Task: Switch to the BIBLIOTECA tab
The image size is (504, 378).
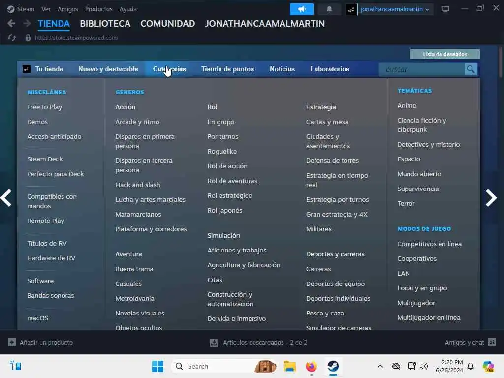Action: [x=105, y=24]
